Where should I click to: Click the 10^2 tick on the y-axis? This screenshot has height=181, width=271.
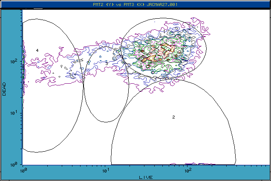click(x=14, y=61)
